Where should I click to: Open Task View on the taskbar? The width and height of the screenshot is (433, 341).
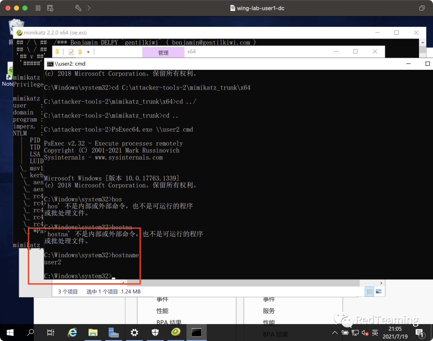coord(51,333)
